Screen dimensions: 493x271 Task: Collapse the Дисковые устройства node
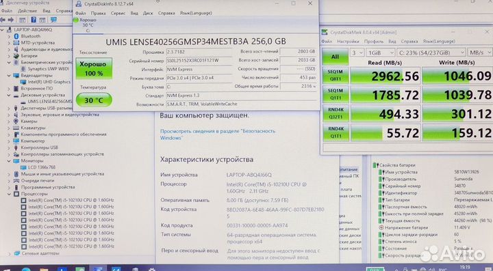9,95
